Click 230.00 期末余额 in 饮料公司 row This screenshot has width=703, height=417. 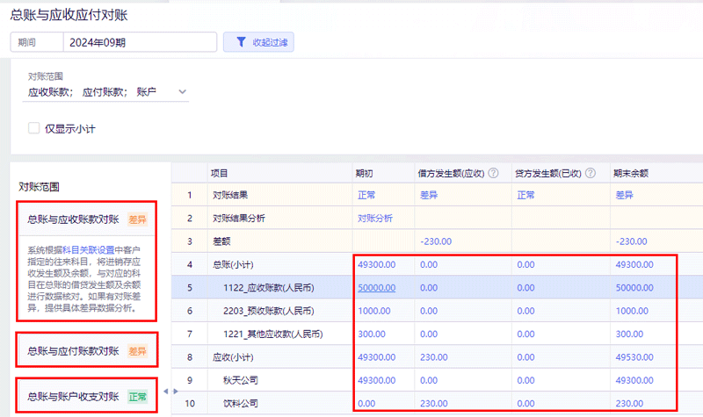click(x=629, y=403)
